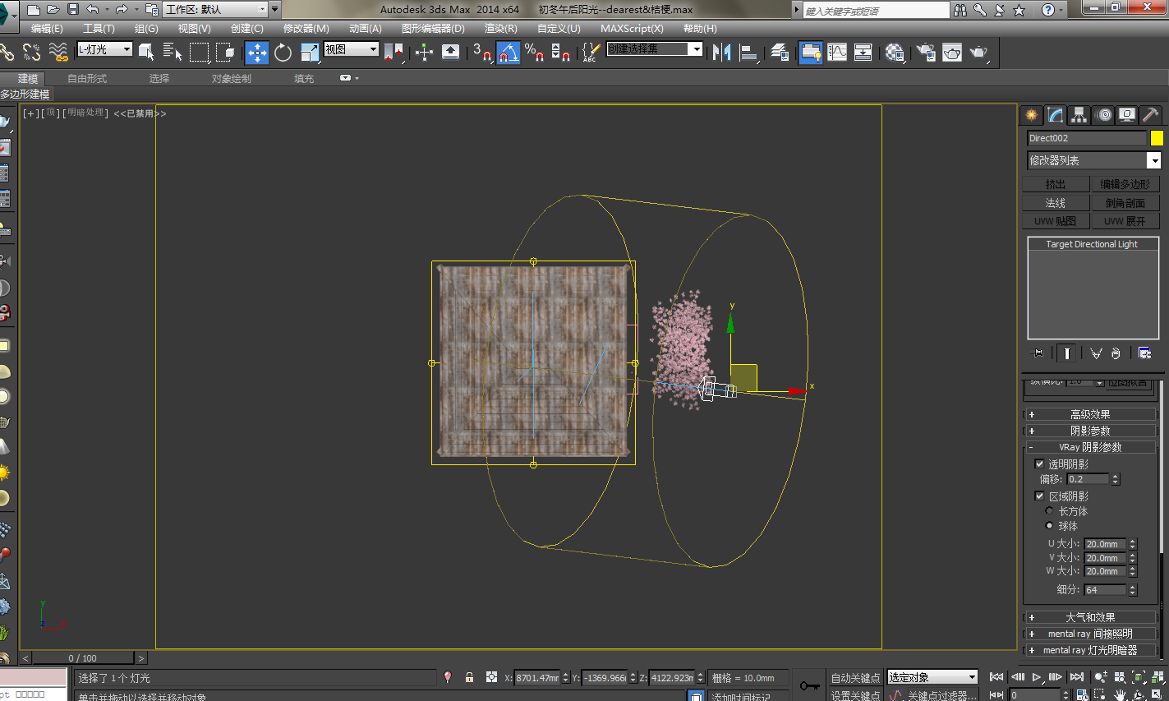Toggle the Selection Lock padlock
The image size is (1169, 701).
click(x=469, y=677)
